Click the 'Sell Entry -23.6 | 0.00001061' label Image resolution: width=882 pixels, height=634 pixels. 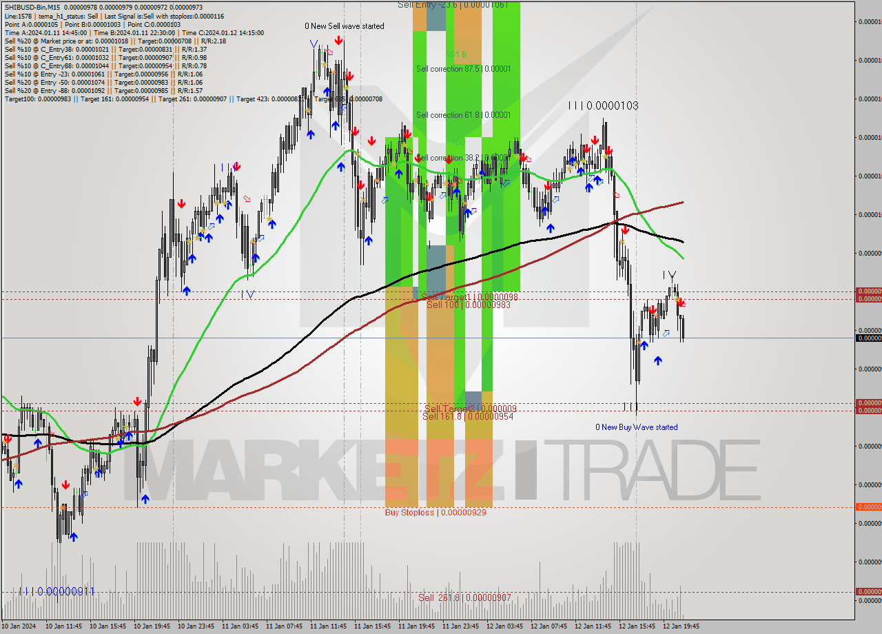(x=453, y=5)
